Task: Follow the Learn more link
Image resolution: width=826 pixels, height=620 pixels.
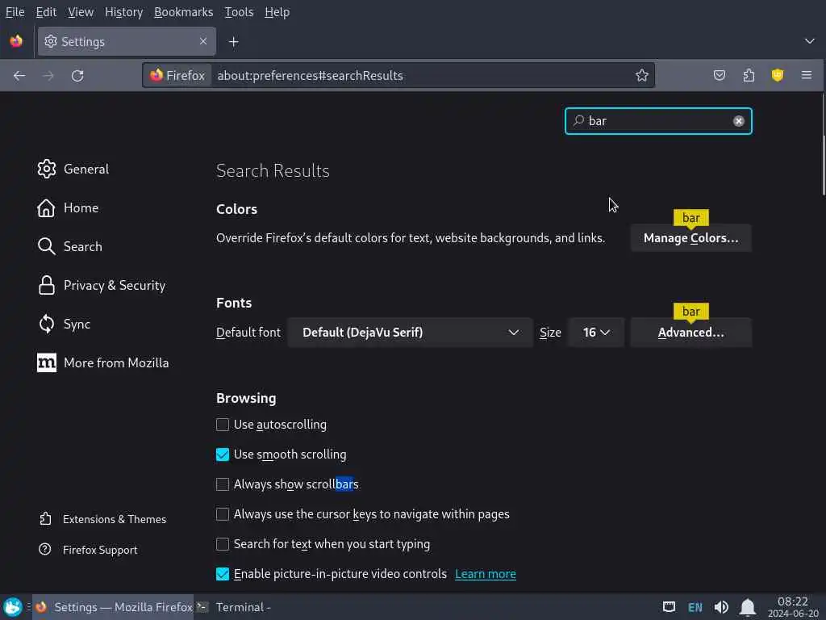Action: [485, 574]
